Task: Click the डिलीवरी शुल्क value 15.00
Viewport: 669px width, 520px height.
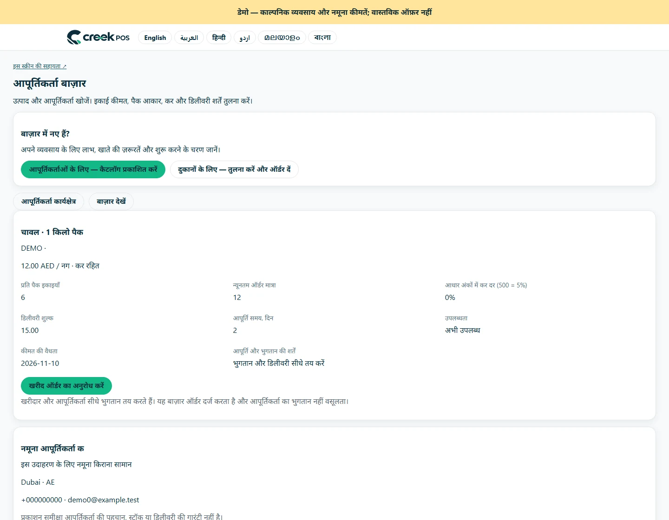Action: [30, 331]
